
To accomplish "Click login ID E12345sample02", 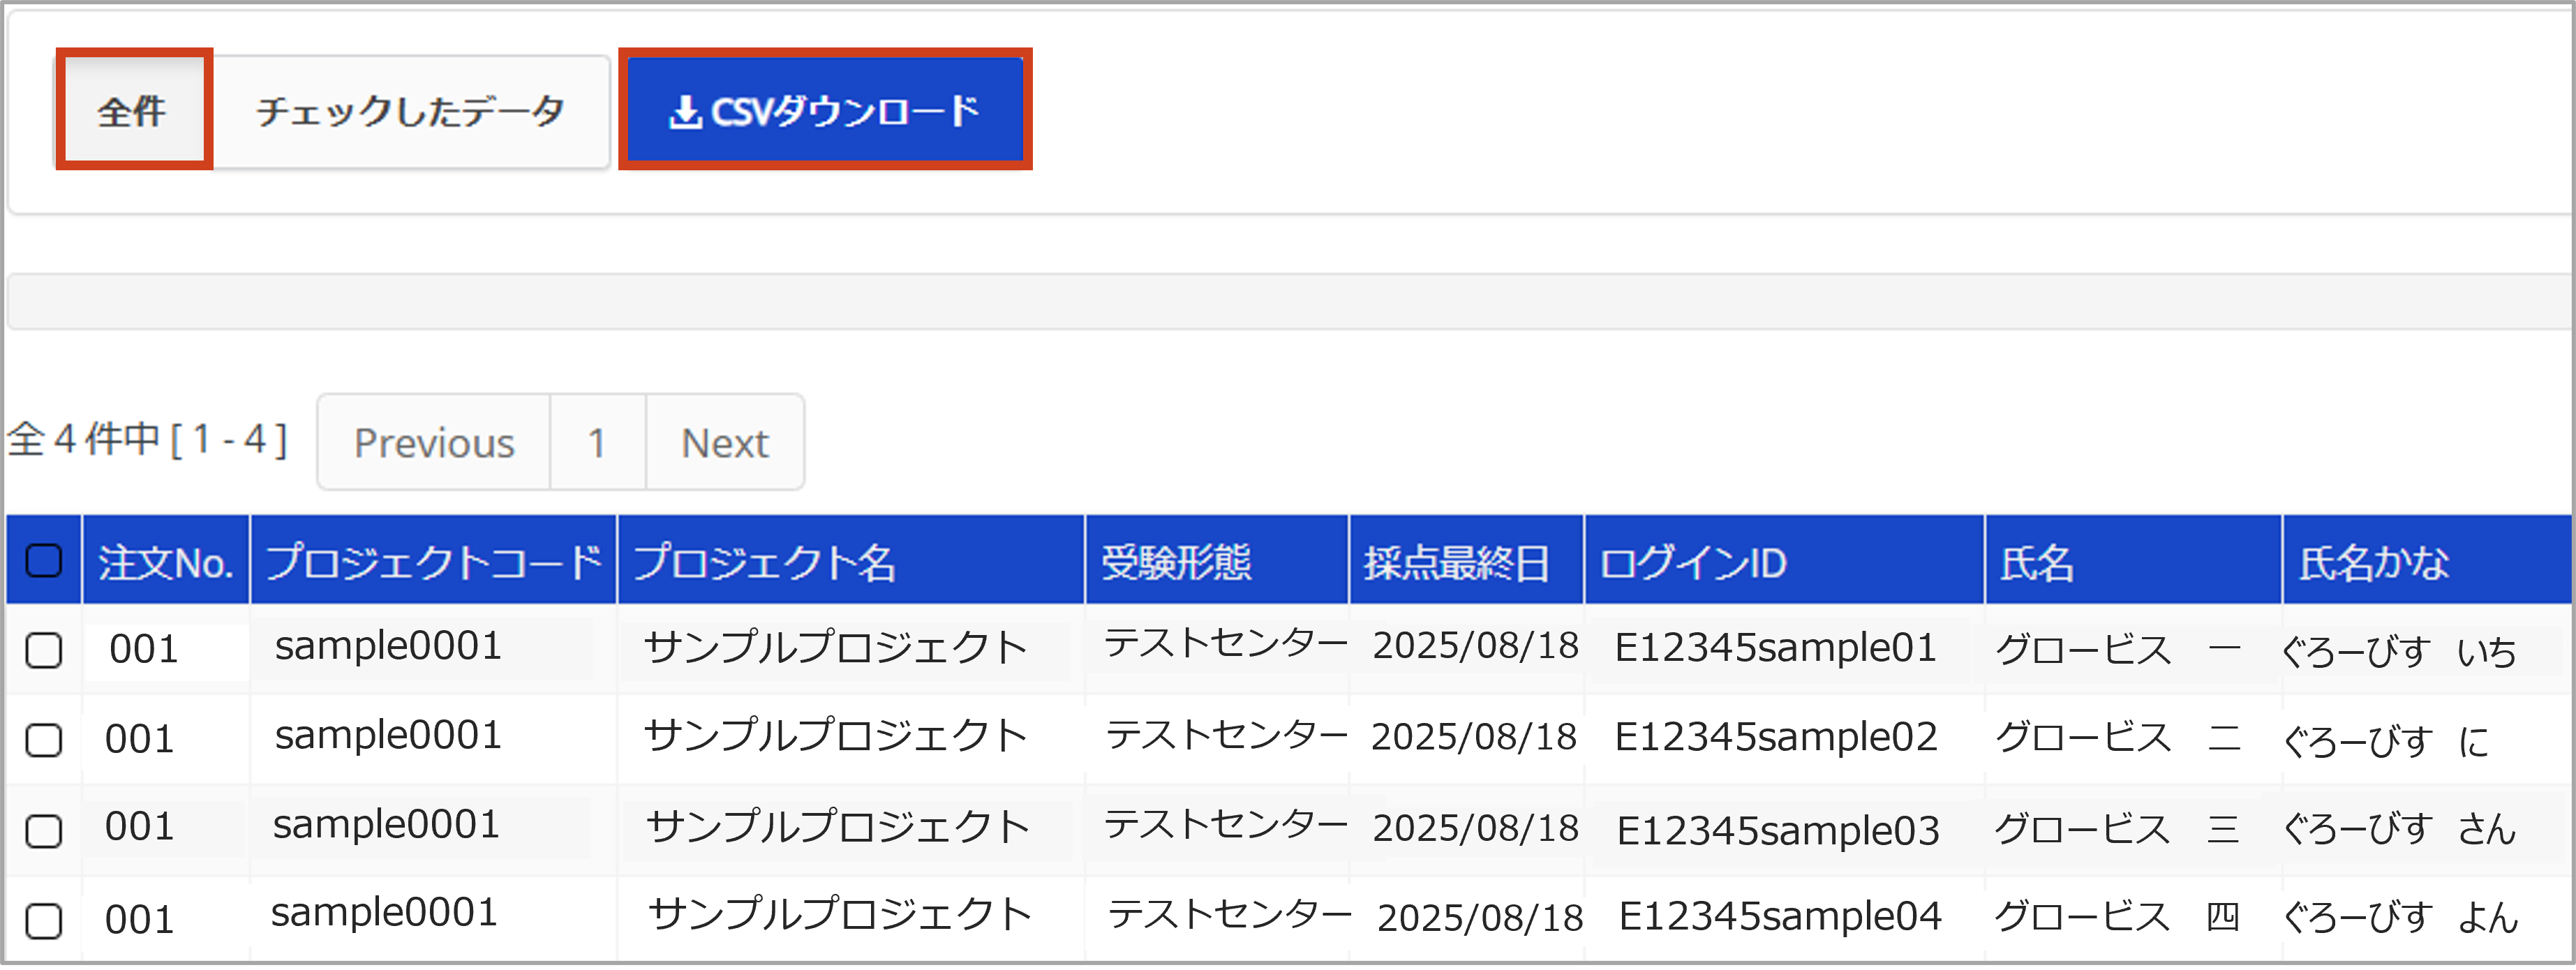I will coord(1776,738).
